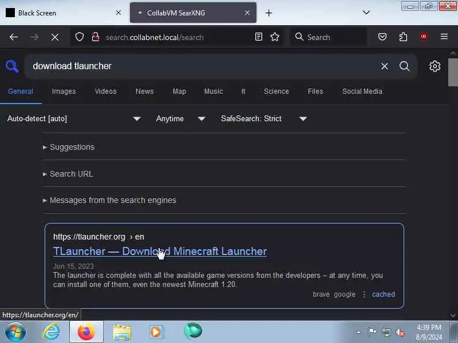This screenshot has width=458, height=343.
Task: Open the Social Media category
Action: [x=362, y=91]
